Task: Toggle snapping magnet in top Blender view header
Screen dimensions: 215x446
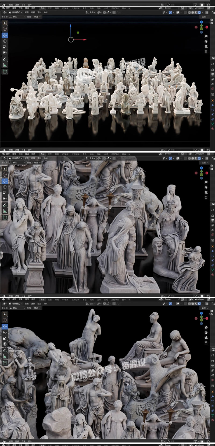Action: 105,12
